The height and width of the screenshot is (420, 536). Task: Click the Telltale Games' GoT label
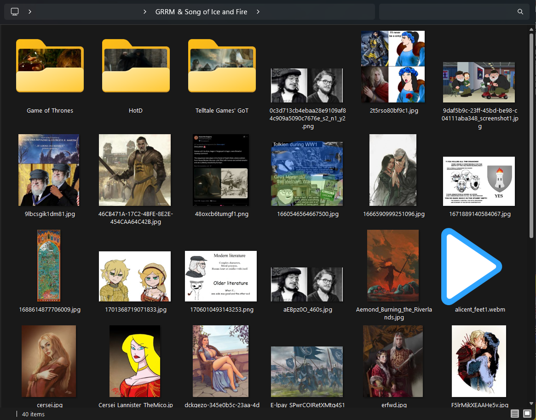(222, 111)
